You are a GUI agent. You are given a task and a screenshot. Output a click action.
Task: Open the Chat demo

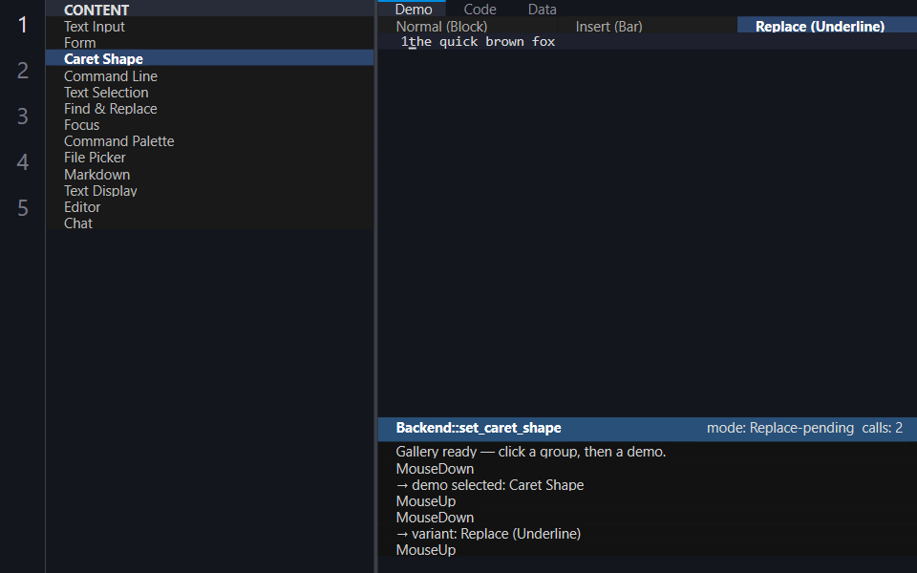(x=209, y=223)
